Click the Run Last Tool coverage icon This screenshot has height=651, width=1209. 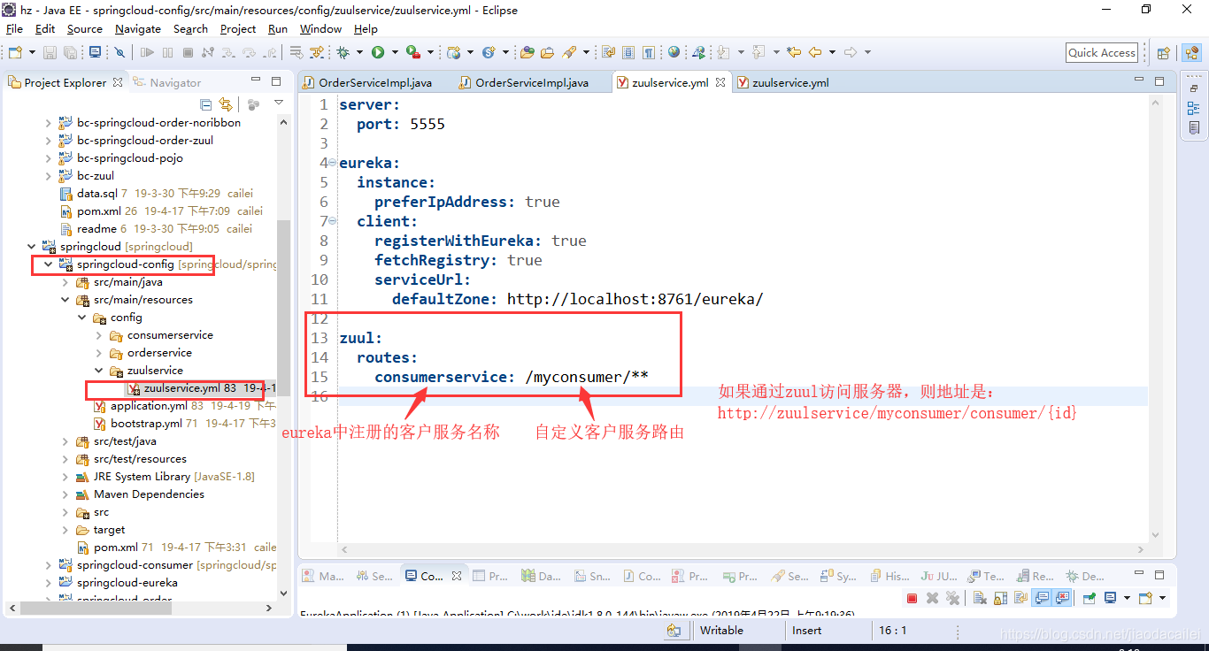(412, 52)
